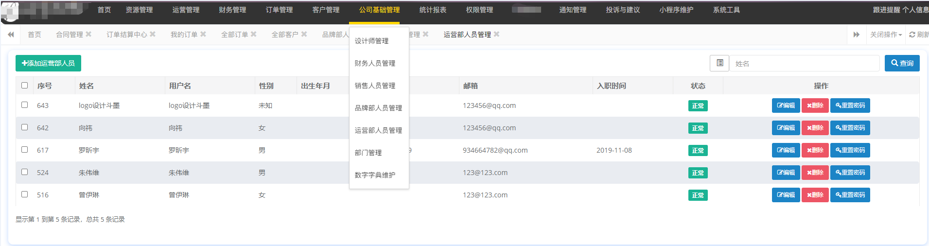Open 小程序维护 in the top navigation
The image size is (929, 246).
pos(676,10)
